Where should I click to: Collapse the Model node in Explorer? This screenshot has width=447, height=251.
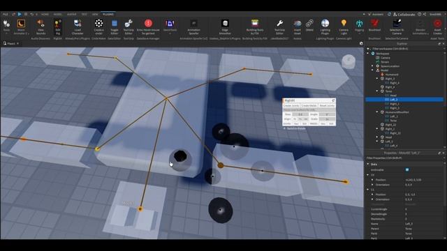(x=372, y=70)
